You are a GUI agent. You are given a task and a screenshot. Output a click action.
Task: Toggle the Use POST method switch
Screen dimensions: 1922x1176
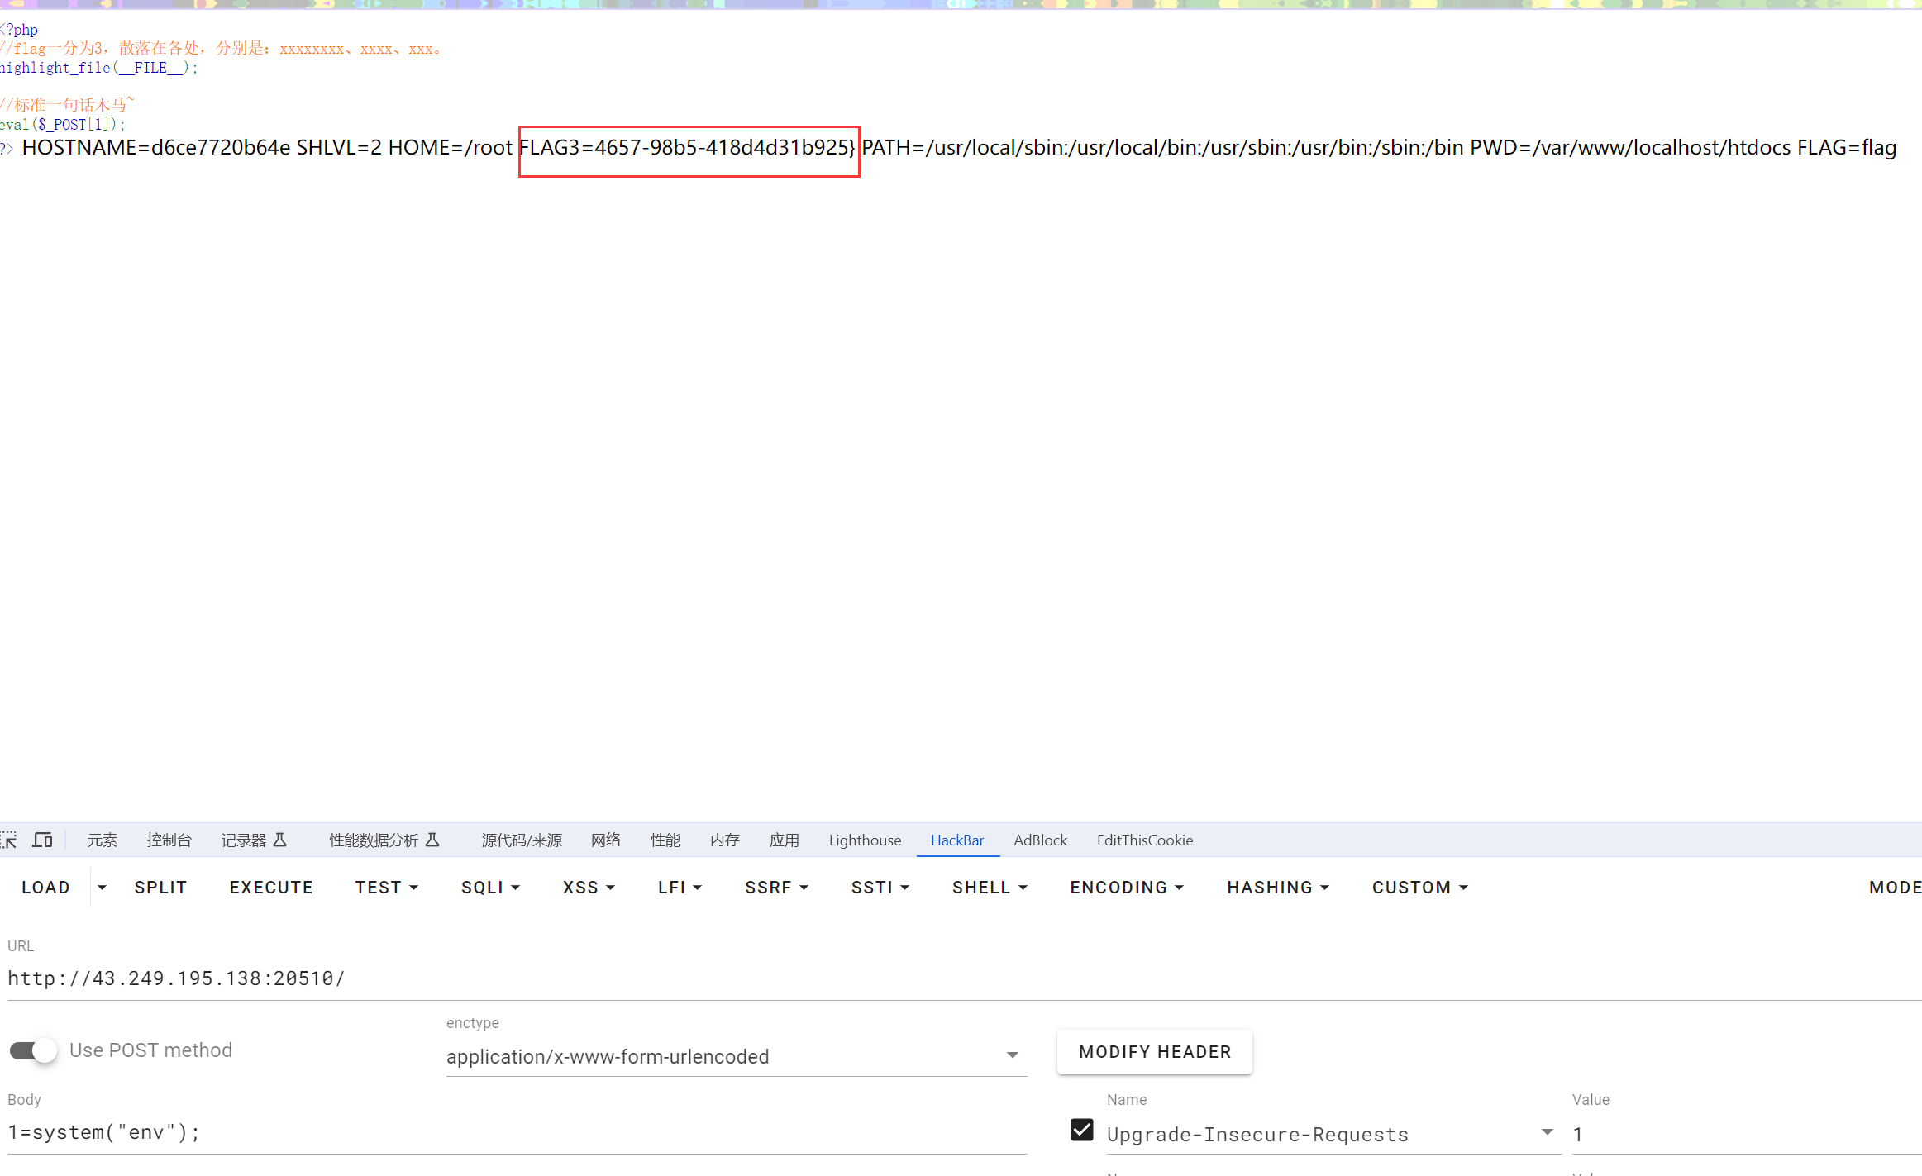34,1050
